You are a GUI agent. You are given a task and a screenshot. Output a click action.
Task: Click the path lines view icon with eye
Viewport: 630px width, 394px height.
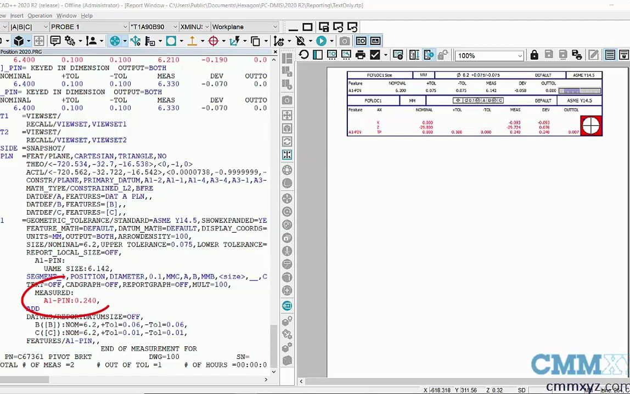pos(279,41)
